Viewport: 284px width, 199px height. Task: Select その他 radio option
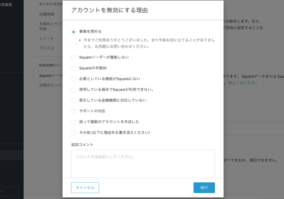(74, 133)
